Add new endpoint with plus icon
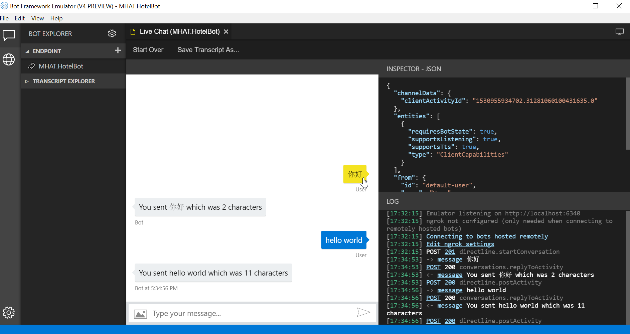The image size is (630, 334). click(x=118, y=50)
